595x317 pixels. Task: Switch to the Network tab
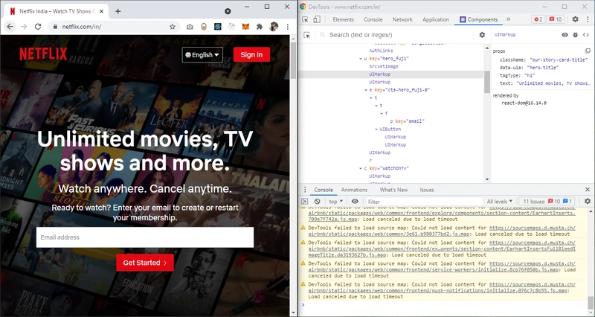402,19
